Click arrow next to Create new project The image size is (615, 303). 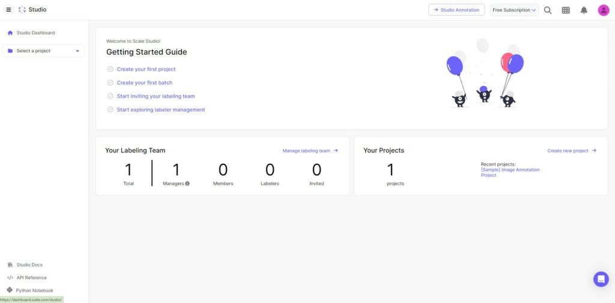(594, 151)
